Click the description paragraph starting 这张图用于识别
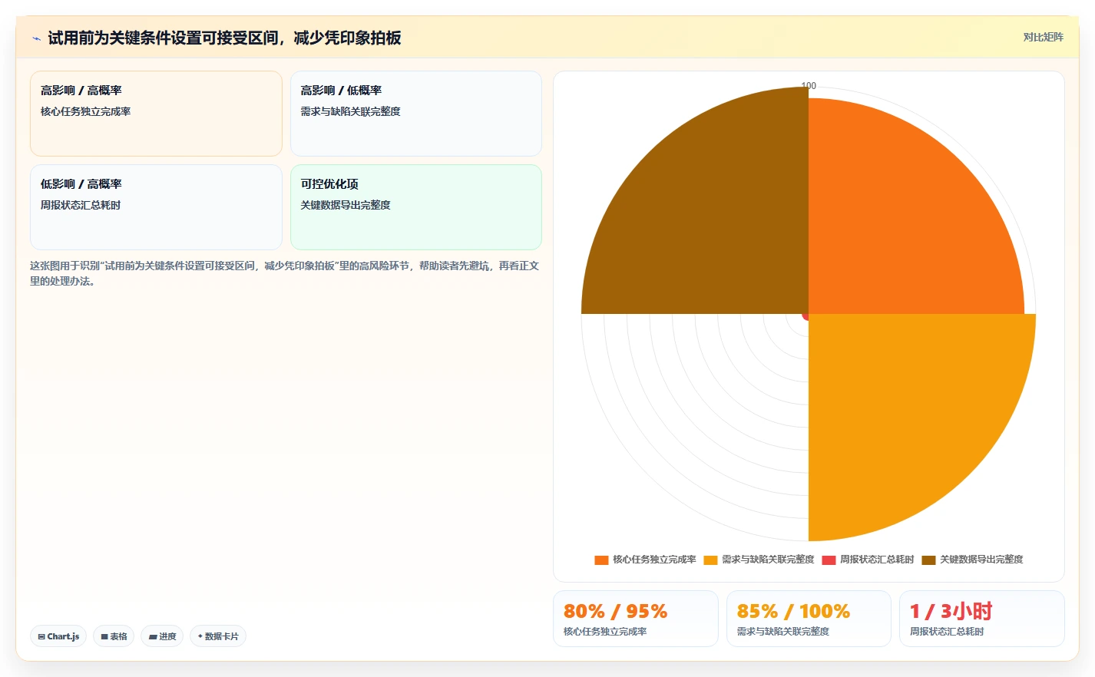The width and height of the screenshot is (1095, 677). [285, 273]
